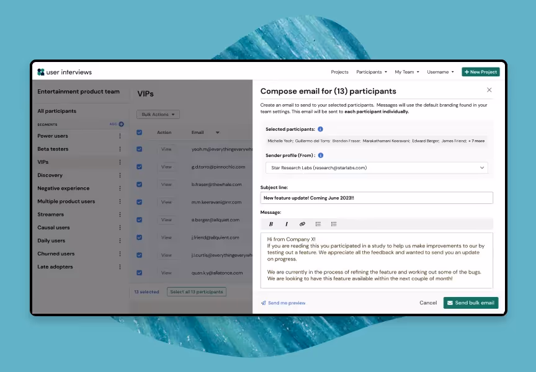This screenshot has height=372, width=536.
Task: Open the Daily users segment
Action: click(x=51, y=241)
